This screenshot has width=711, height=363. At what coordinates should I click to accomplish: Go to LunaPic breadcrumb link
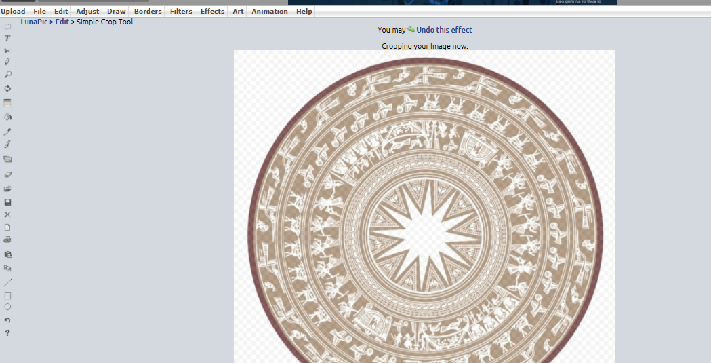click(x=34, y=22)
